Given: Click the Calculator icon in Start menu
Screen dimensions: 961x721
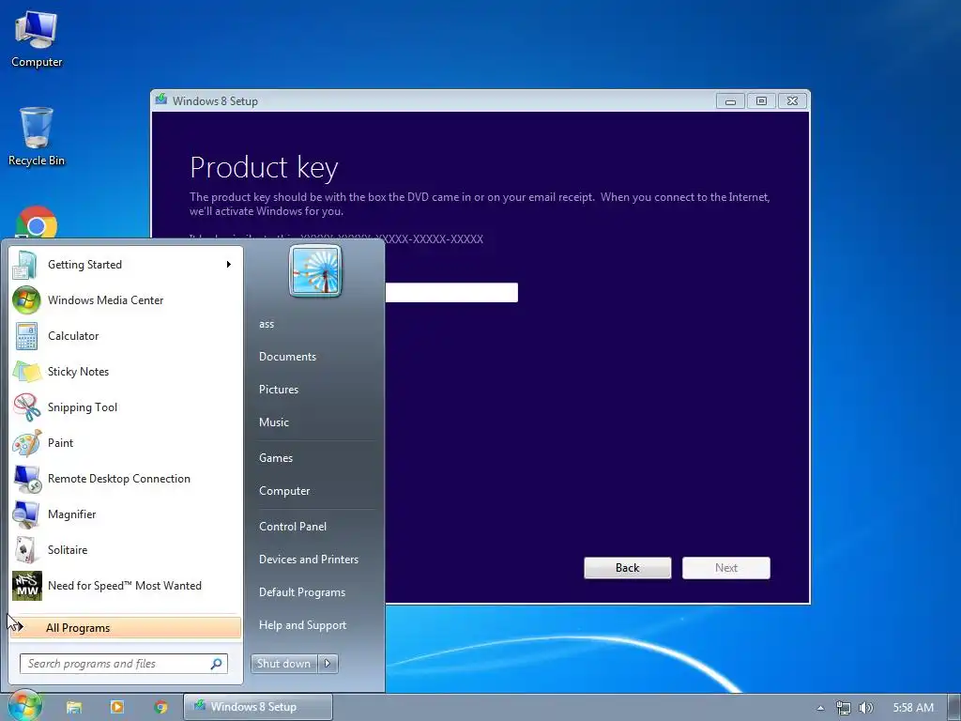Looking at the screenshot, I should pyautogui.click(x=26, y=336).
